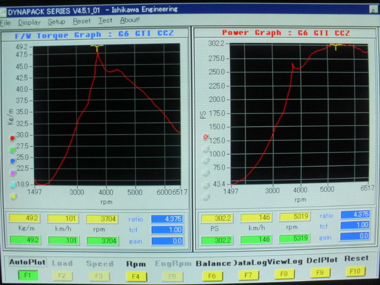
Task: Click the power graph tcf value field
Action: point(355,225)
